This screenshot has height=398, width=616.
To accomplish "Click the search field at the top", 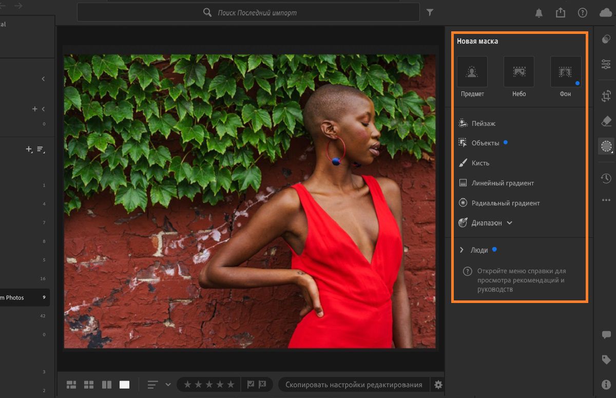I will click(x=248, y=12).
